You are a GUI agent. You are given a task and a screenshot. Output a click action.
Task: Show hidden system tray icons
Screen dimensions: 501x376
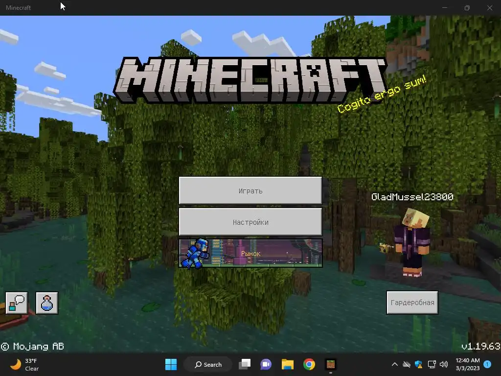[395, 364]
